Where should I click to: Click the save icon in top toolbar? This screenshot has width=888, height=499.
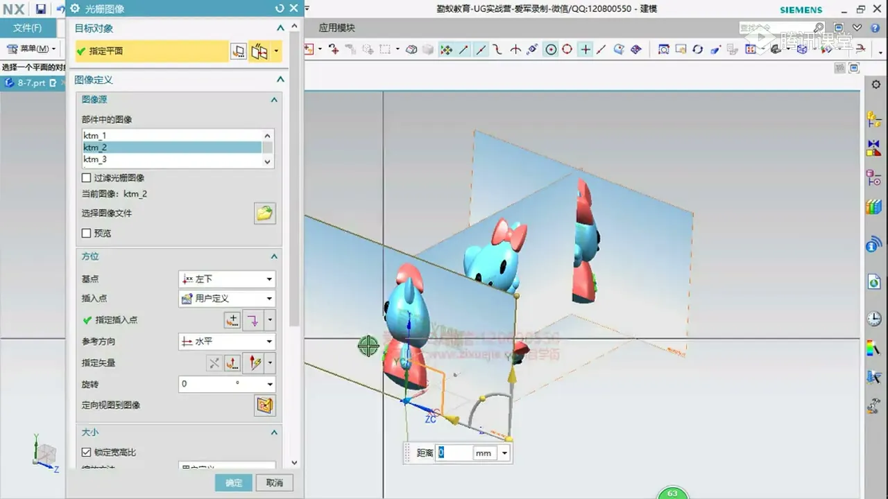pyautogui.click(x=41, y=9)
